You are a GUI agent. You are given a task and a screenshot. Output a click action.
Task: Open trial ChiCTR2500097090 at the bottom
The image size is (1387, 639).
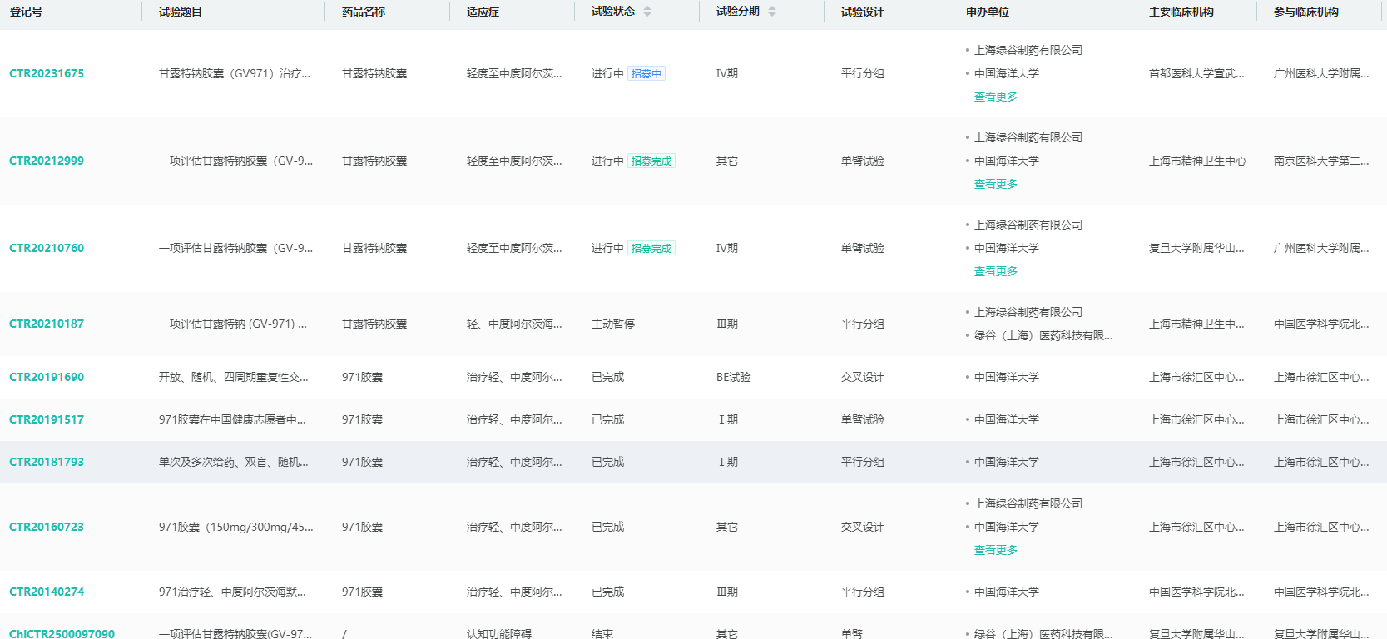[62, 633]
